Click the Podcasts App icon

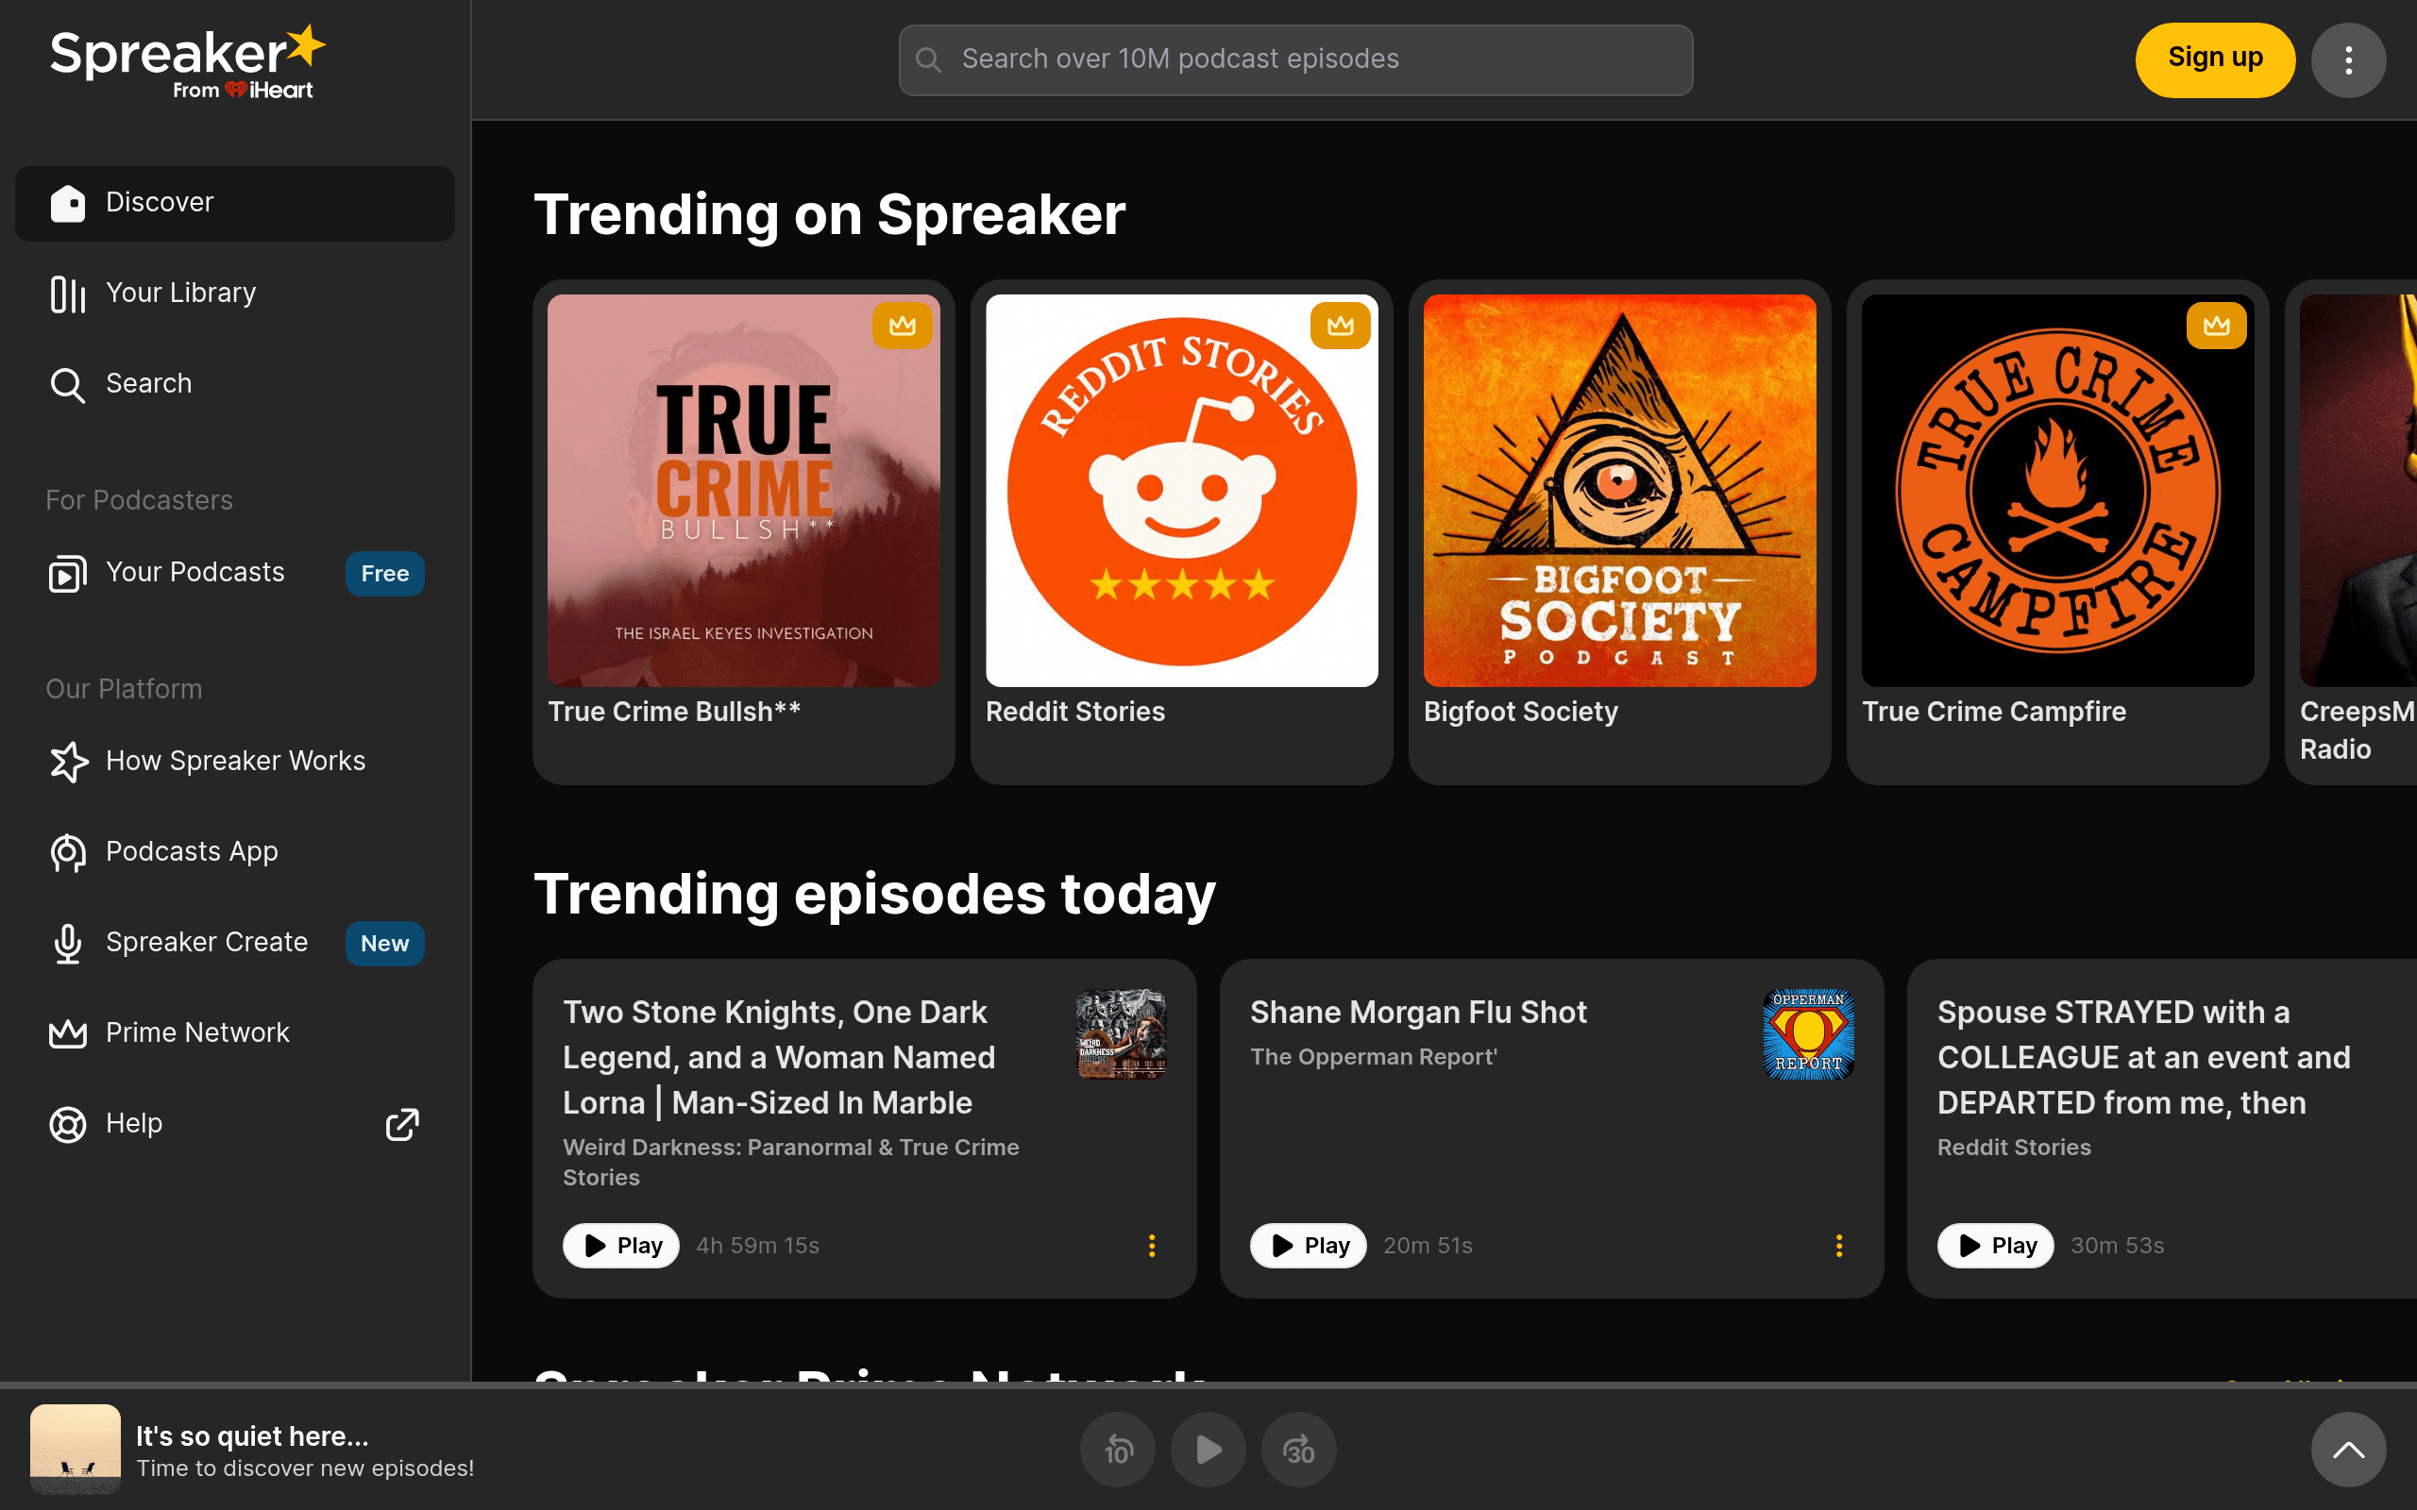tap(68, 853)
